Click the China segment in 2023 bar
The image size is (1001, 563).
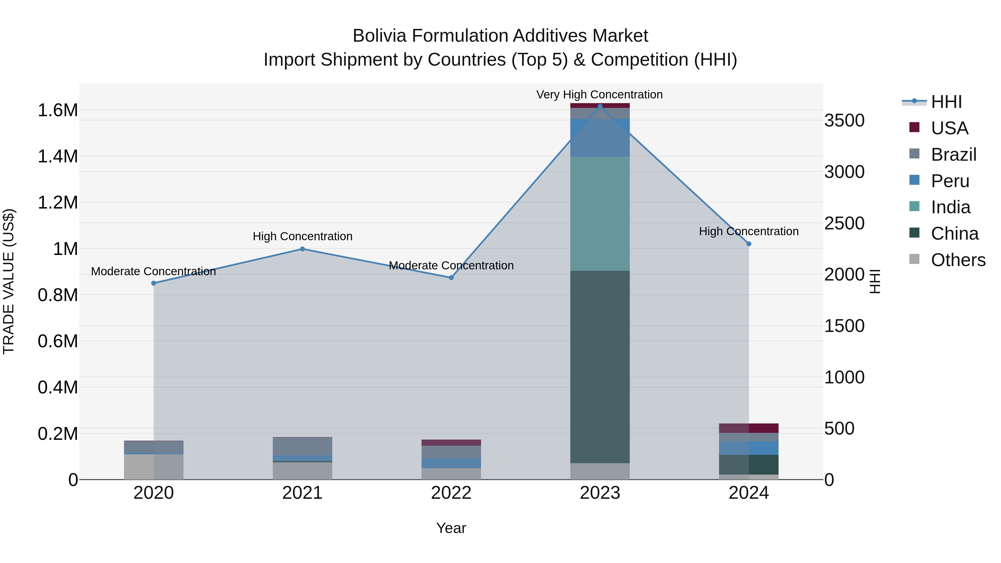point(600,367)
